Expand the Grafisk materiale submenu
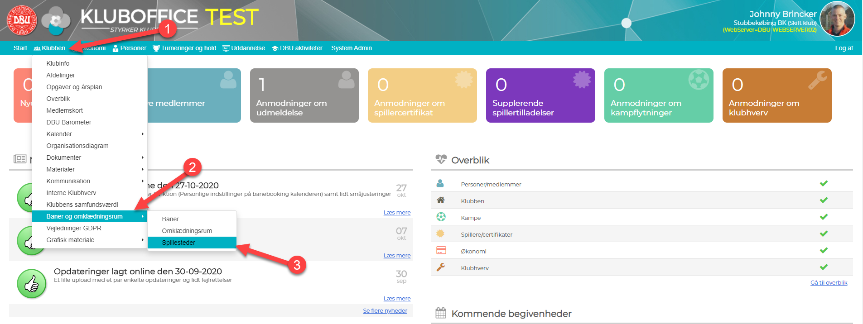The height and width of the screenshot is (324, 863). point(90,240)
